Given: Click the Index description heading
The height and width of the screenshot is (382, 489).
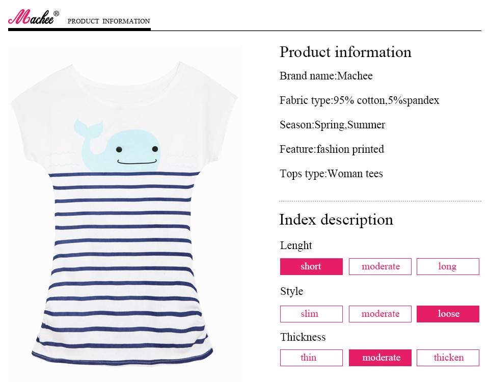Looking at the screenshot, I should pos(336,220).
